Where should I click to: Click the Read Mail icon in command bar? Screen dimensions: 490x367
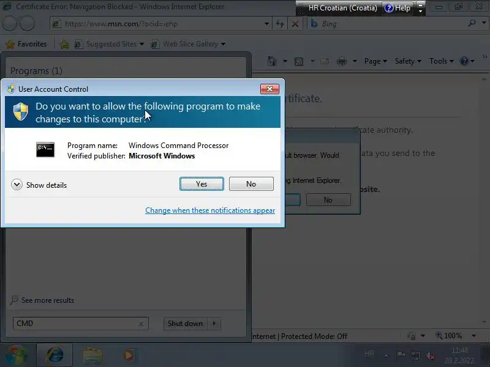coord(325,61)
